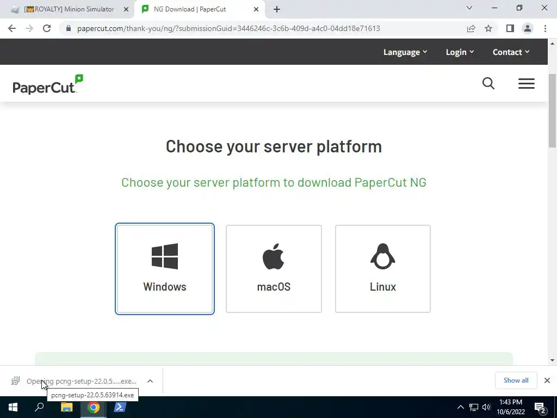Click the address bar URL
The height and width of the screenshot is (418, 557).
(x=228, y=28)
